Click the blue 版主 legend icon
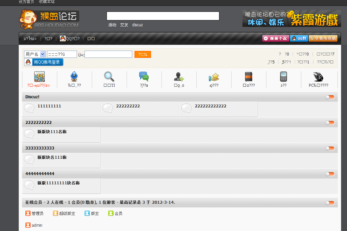 click(87, 213)
